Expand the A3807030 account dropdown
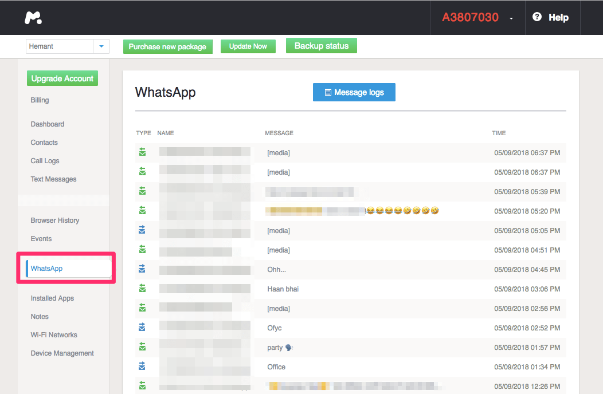603x394 pixels. [x=511, y=18]
